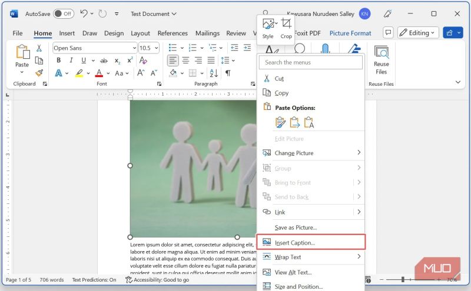471x291 pixels.
Task: Click the Increase Font Size icon
Action: (141, 73)
